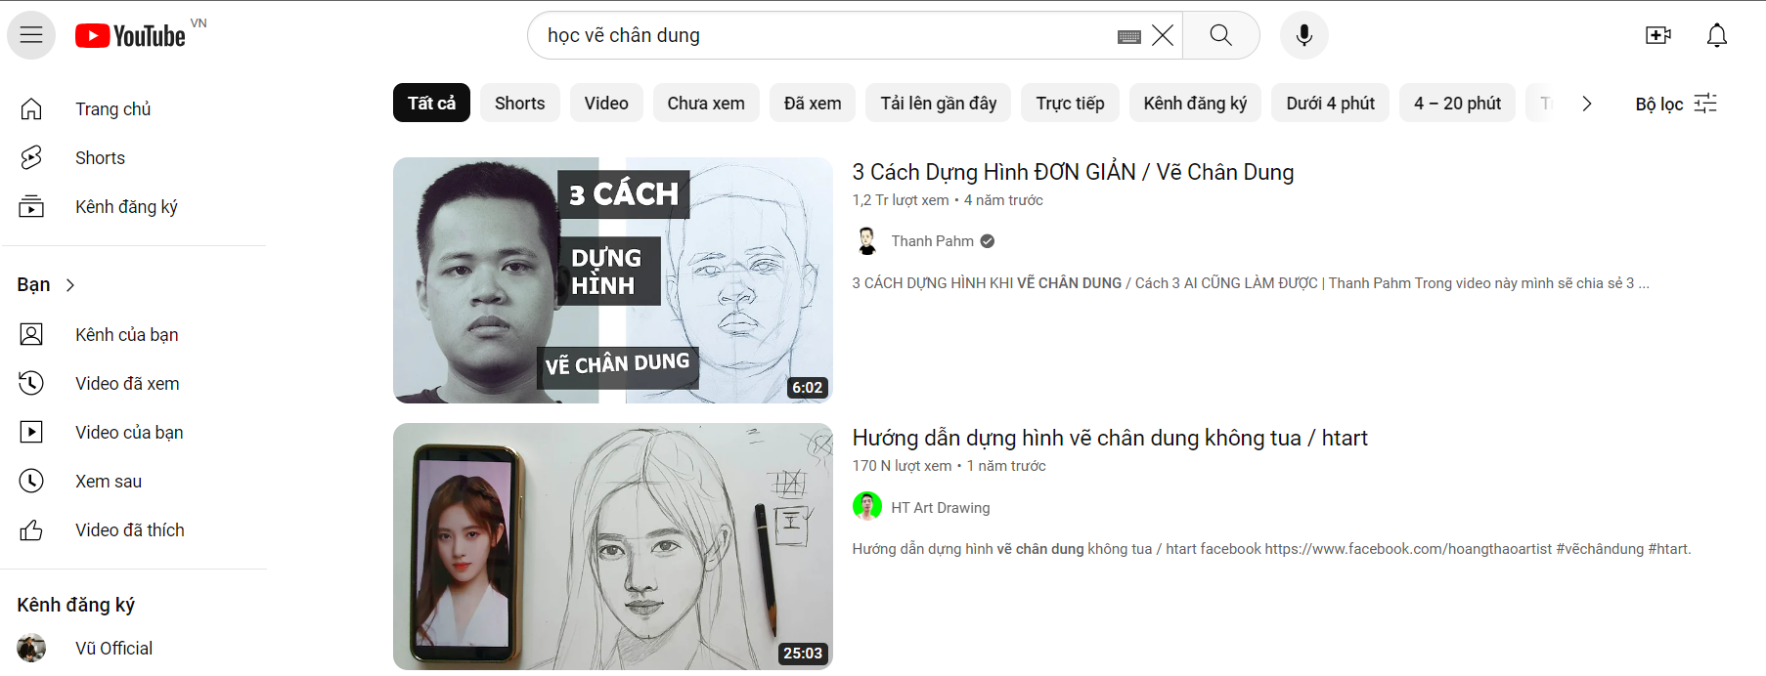Click the 1,2 Tr lượt xem text
Image resolution: width=1766 pixels, height=676 pixels.
click(x=901, y=200)
